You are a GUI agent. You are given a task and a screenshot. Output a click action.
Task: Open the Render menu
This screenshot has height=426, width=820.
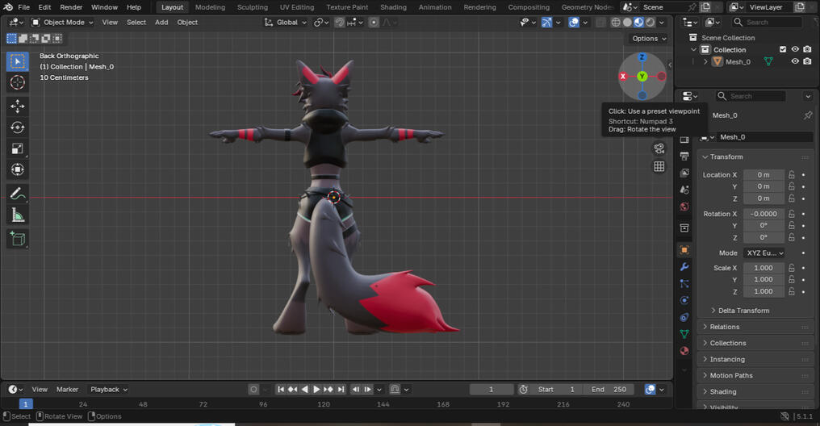click(71, 7)
